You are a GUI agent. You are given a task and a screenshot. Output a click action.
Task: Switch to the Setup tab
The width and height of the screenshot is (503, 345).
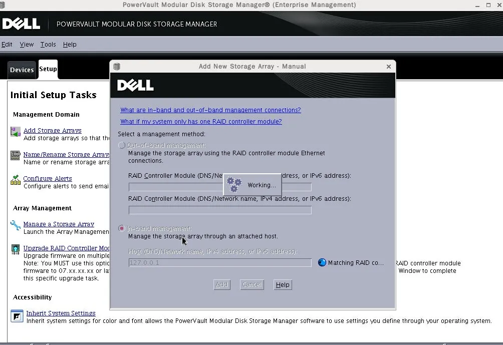(48, 69)
